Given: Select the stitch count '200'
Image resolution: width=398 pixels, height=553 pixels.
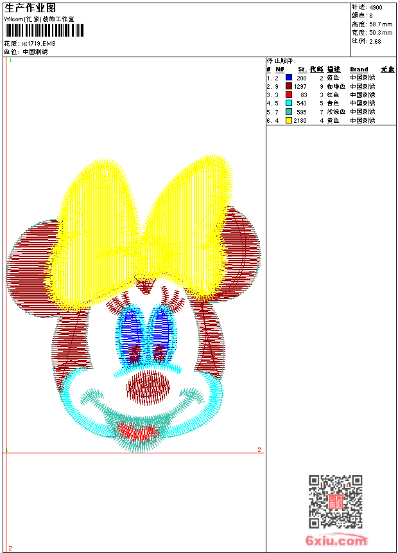Looking at the screenshot, I should click(x=302, y=78).
